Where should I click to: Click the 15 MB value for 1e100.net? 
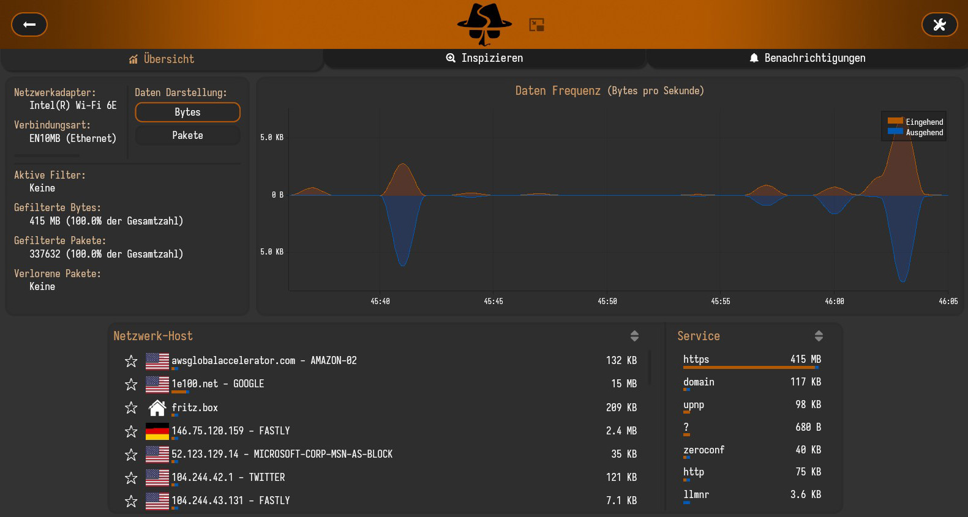tap(624, 384)
